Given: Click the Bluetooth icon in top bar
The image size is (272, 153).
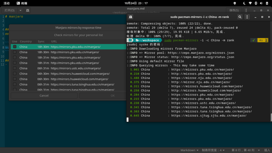Looking at the screenshot, I should [x=256, y=3].
